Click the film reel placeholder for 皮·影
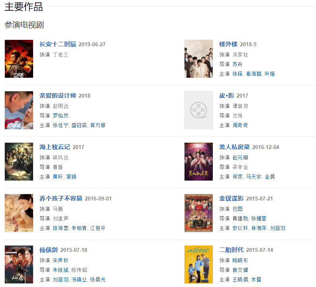 [x=198, y=110]
